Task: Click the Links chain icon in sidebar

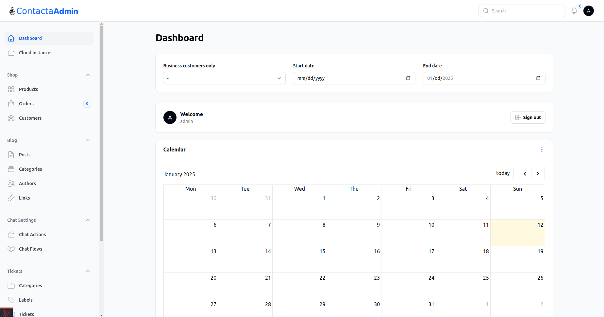Action: point(11,198)
